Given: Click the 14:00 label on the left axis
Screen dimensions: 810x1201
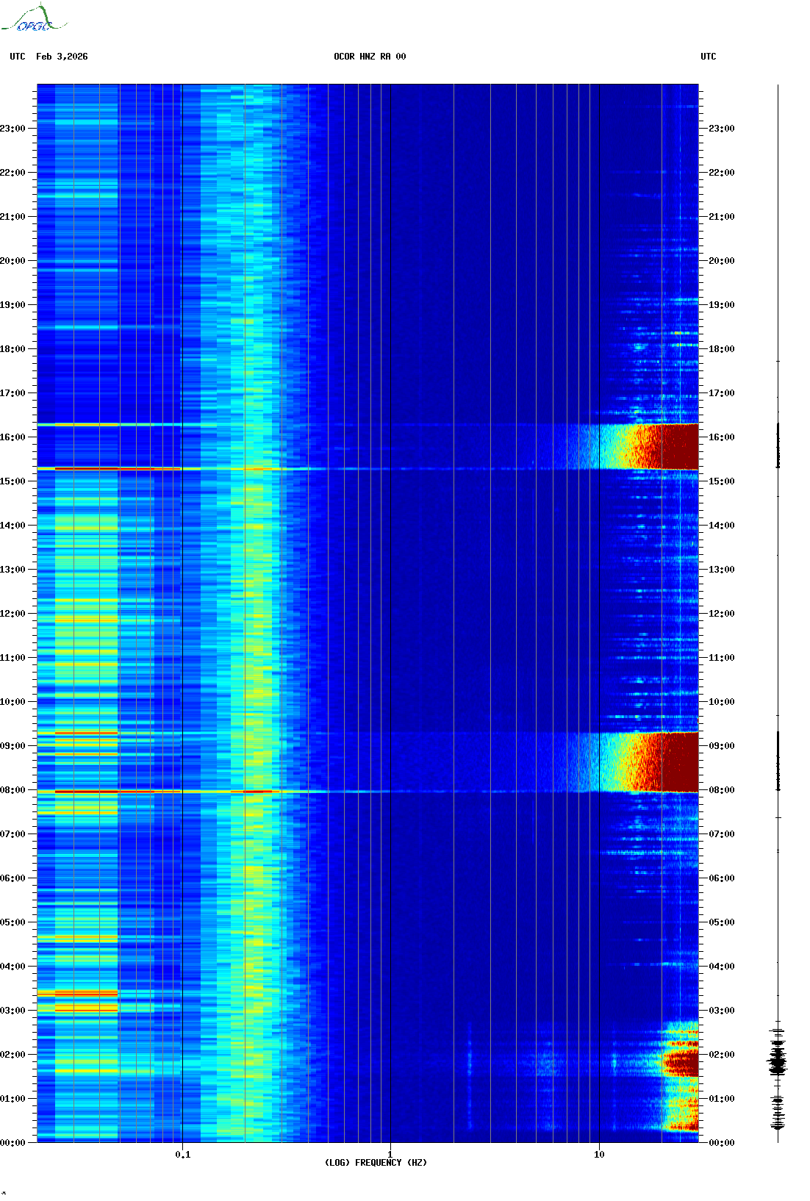Looking at the screenshot, I should (x=12, y=526).
